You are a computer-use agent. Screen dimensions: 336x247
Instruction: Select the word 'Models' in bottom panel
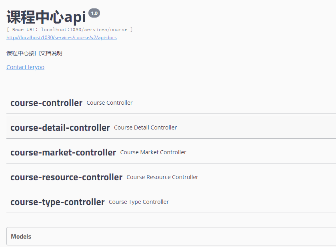click(x=21, y=236)
